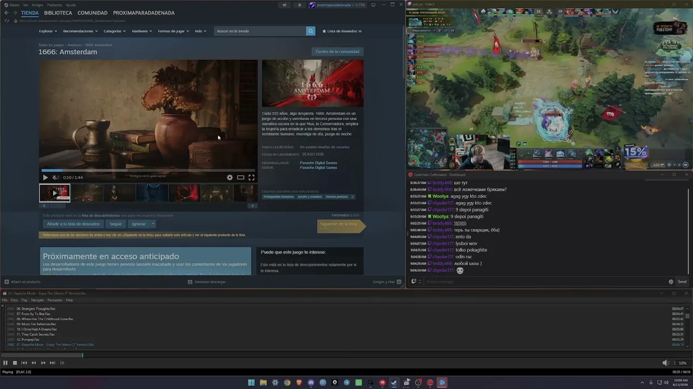Screen dimensions: 693x389
Task: Open the music player 'Favourites' menu
Action: click(x=55, y=300)
